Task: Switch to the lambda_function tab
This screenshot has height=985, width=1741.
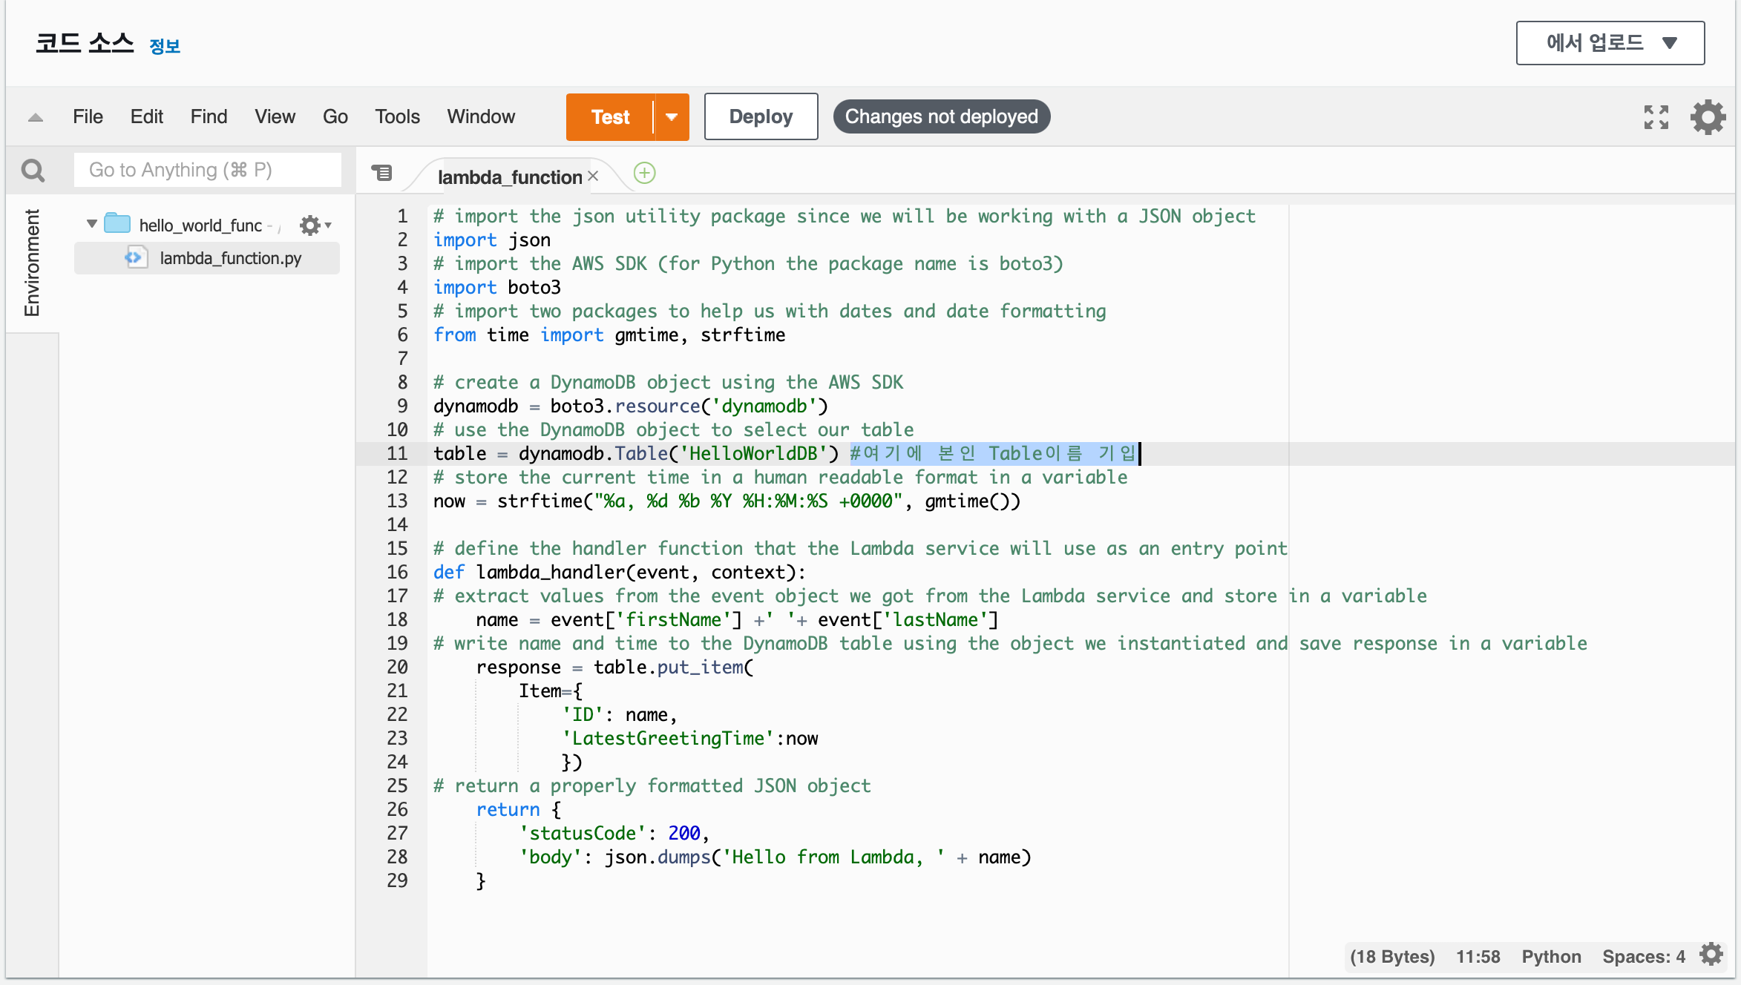Action: (x=510, y=177)
